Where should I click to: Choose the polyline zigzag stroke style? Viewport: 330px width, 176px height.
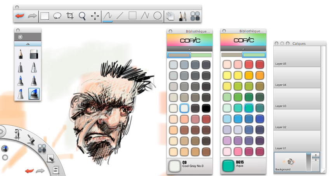point(145,16)
